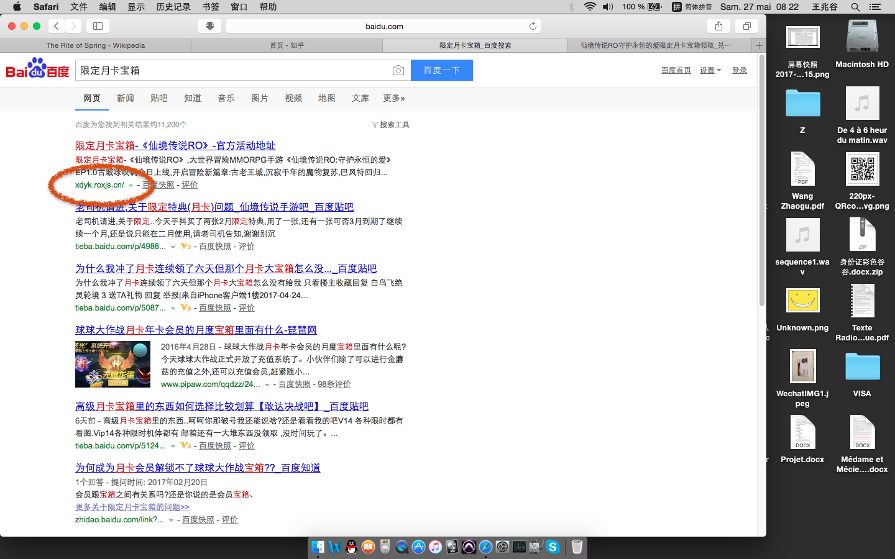Click the Baidu logo
Screen dimensions: 895x559
tap(38, 68)
